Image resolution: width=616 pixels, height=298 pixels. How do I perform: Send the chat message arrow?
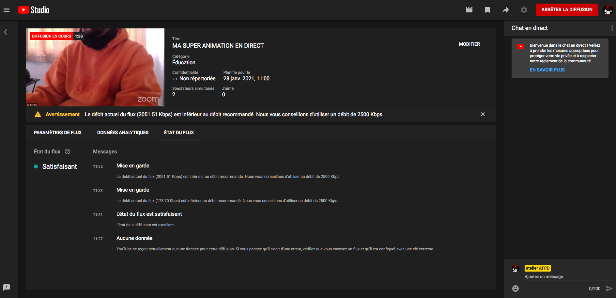[609, 289]
